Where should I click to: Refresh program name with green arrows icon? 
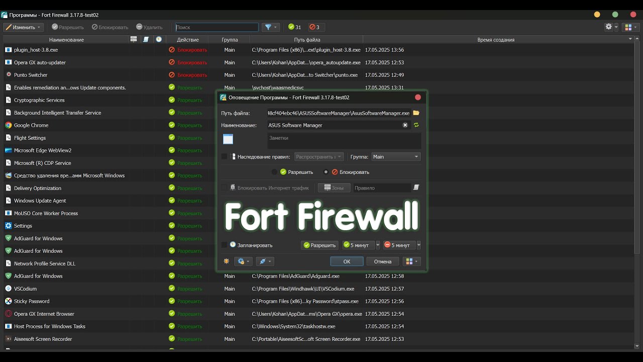coord(416,125)
